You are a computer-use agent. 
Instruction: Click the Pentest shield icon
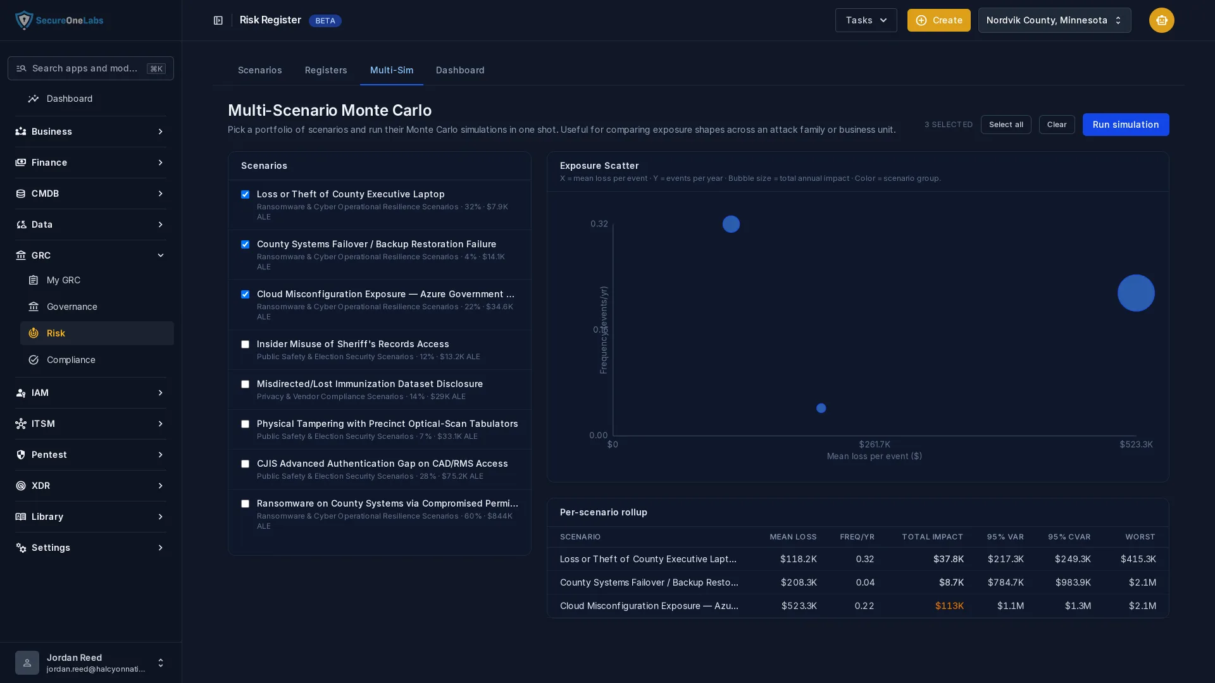pyautogui.click(x=21, y=455)
